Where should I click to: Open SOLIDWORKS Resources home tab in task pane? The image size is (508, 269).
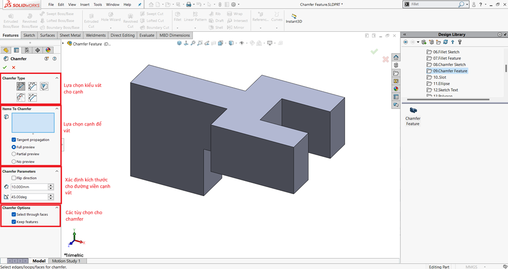(x=396, y=57)
